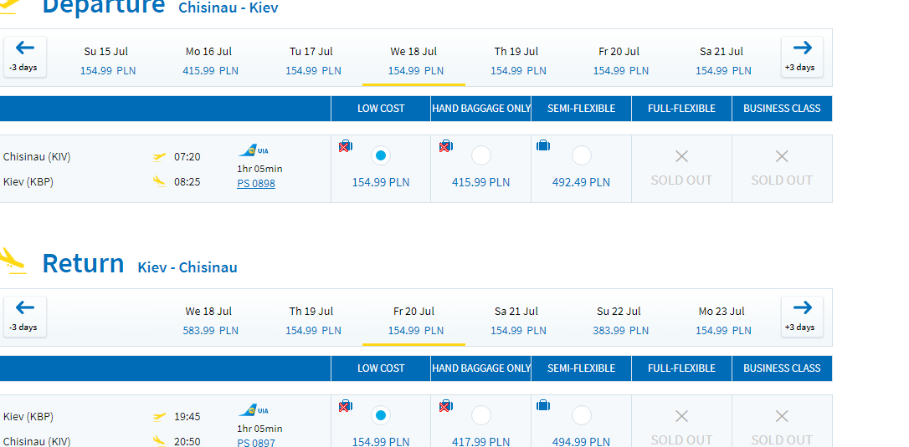The image size is (909, 447).
Task: Click no-baggage icon in departure Low Cost cell
Action: pos(346,146)
